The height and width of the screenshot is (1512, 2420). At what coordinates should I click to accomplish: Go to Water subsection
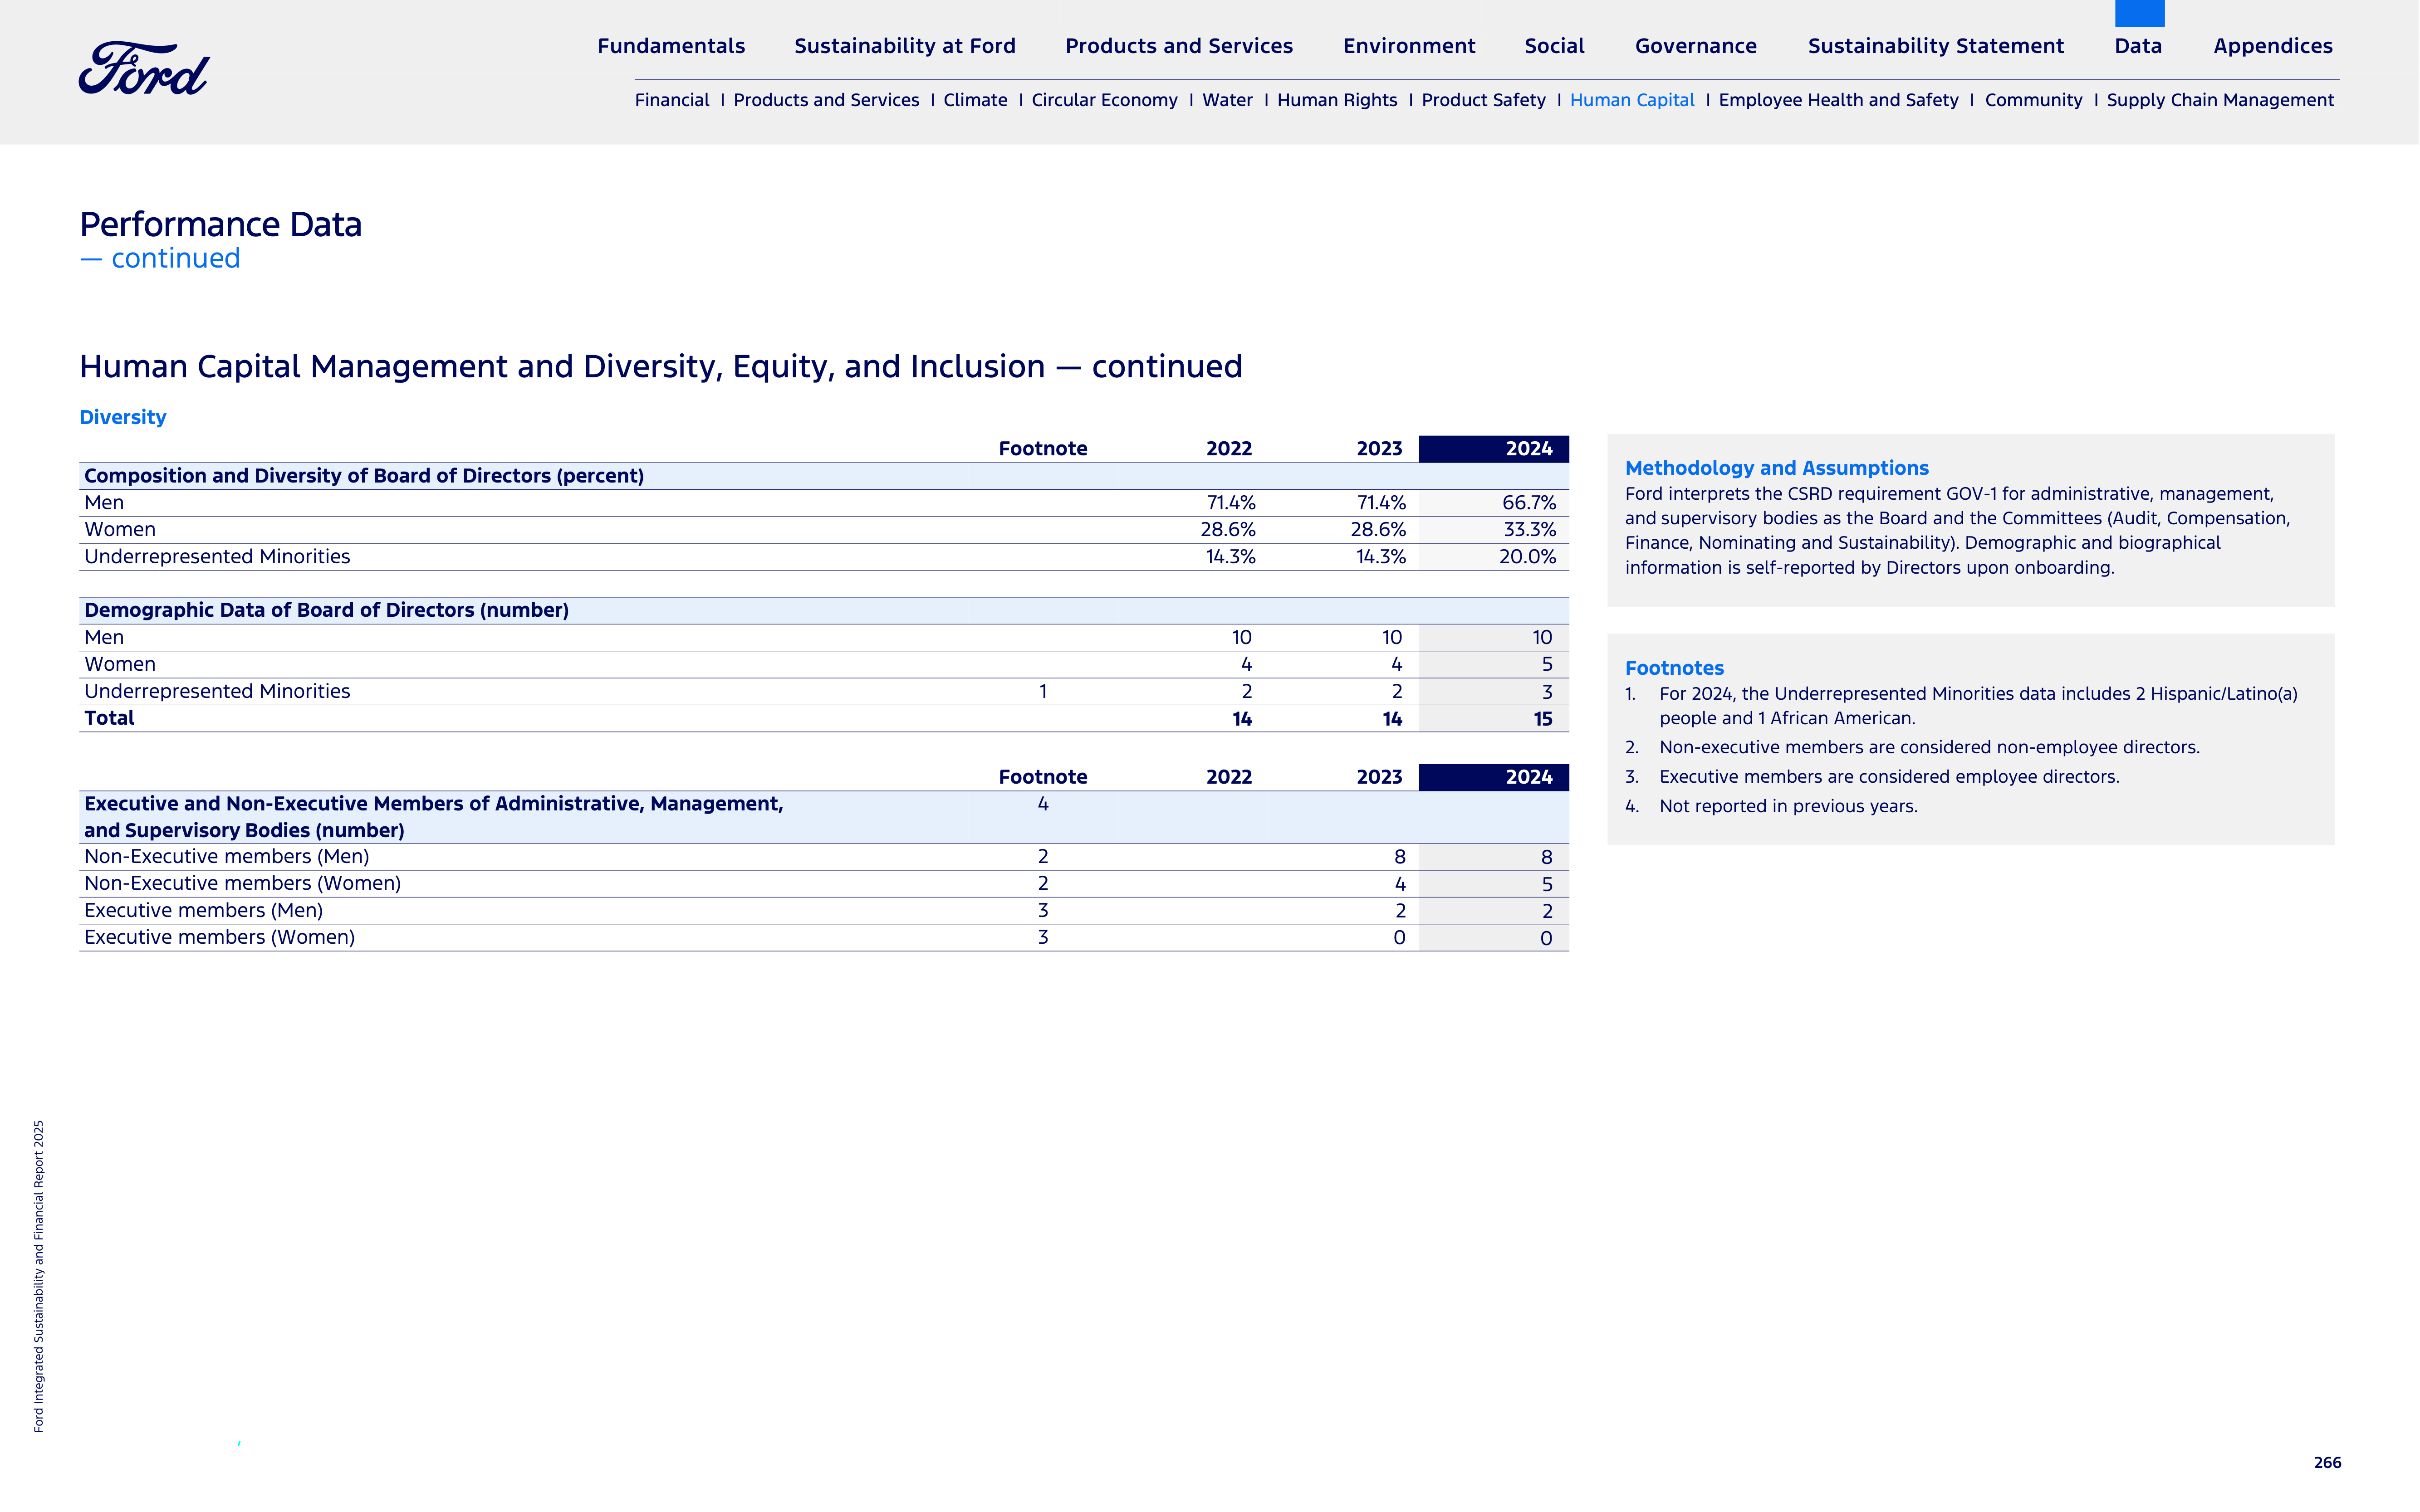tap(1228, 100)
